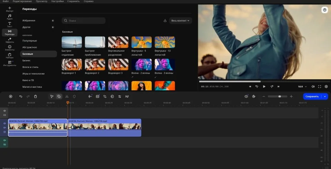This screenshot has width=331, height=169.
Task: Expand the arrow next to Сохранить button
Action: [x=325, y=97]
